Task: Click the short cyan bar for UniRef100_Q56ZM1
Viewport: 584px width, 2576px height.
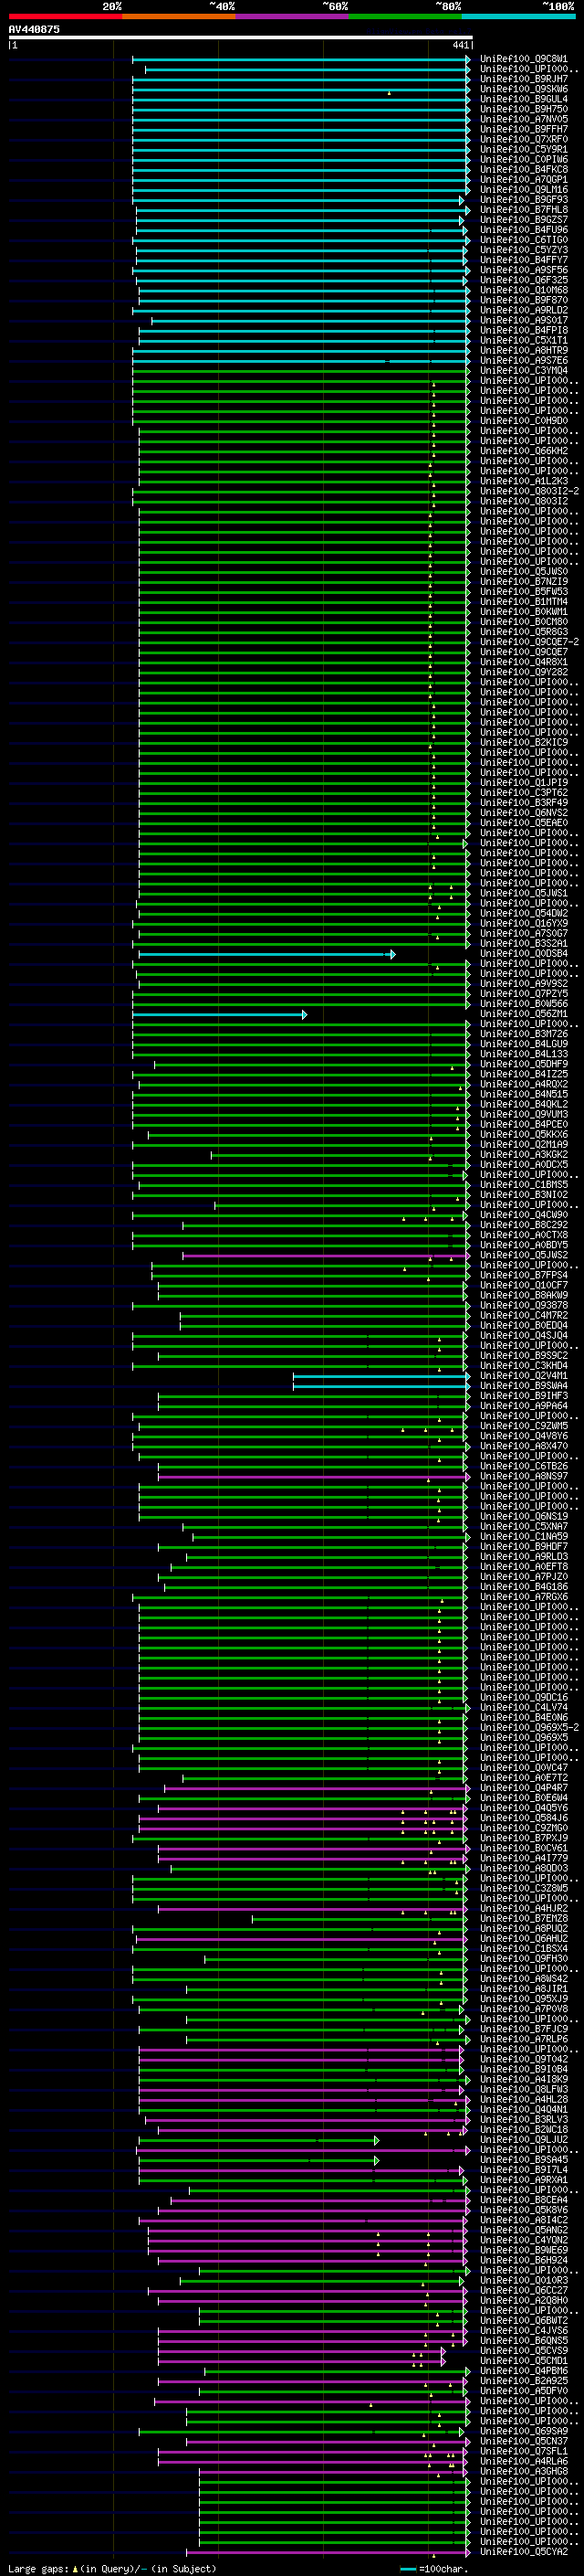Action: coord(219,1014)
